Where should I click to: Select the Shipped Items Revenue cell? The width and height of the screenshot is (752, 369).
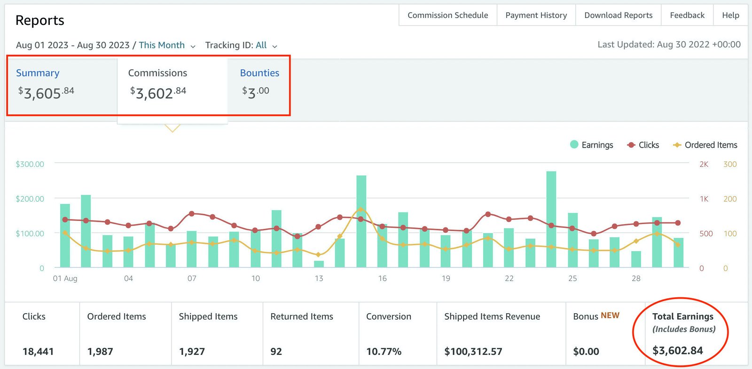click(501, 334)
